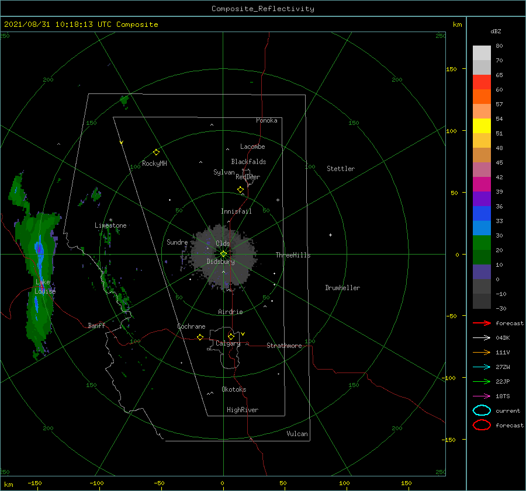This screenshot has height=491, width=526.
Task: Select the purple 39–36 dBZ color swatch
Action: click(x=482, y=199)
